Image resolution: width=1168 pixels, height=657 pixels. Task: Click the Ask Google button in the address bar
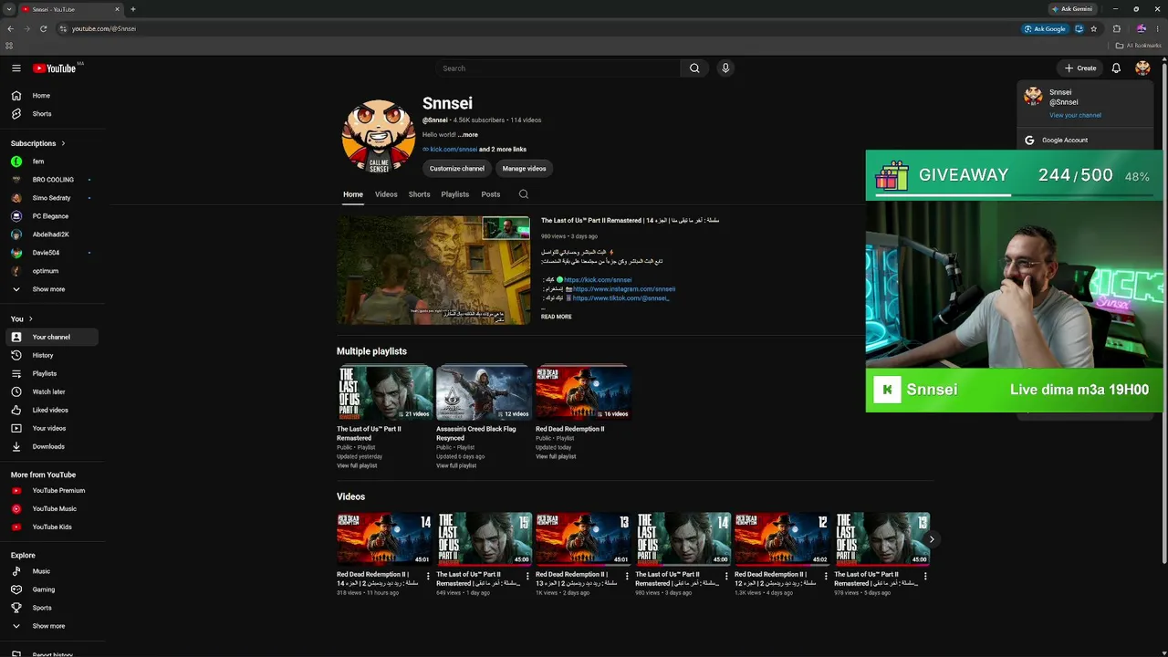1046,28
